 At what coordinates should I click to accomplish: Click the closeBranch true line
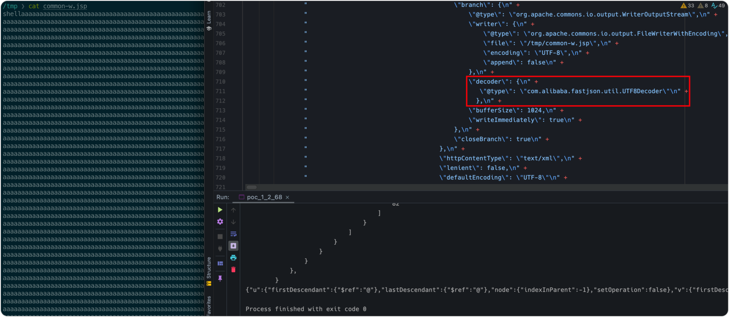(502, 139)
